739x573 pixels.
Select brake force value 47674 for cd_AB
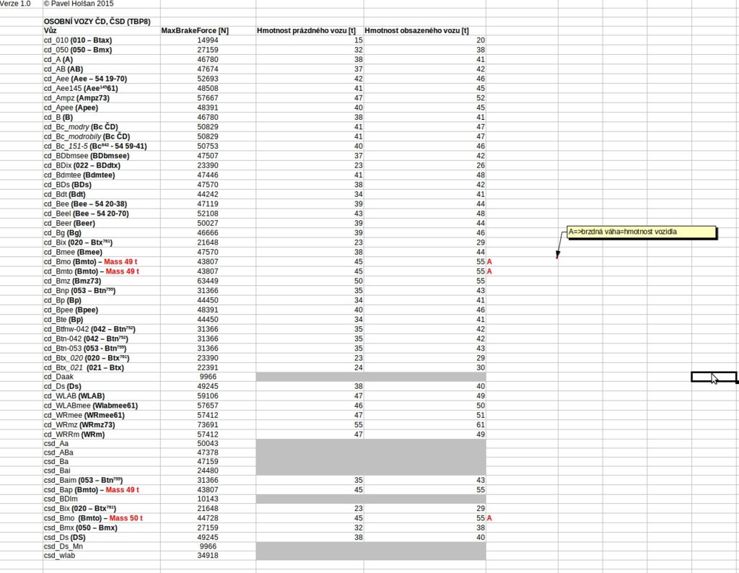pyautogui.click(x=208, y=69)
